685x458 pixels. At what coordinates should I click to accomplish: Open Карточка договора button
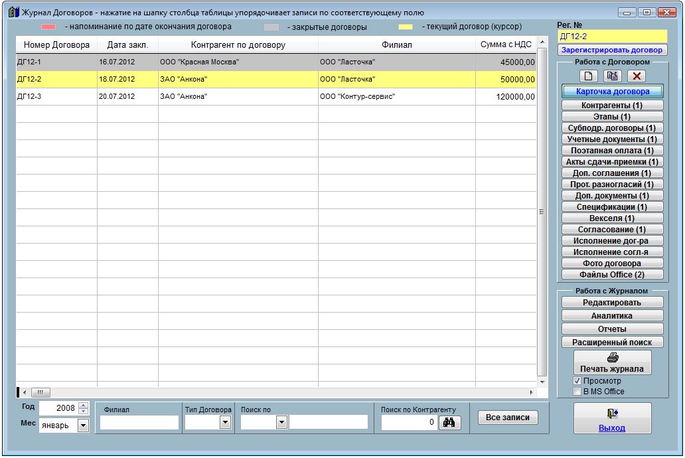click(612, 91)
